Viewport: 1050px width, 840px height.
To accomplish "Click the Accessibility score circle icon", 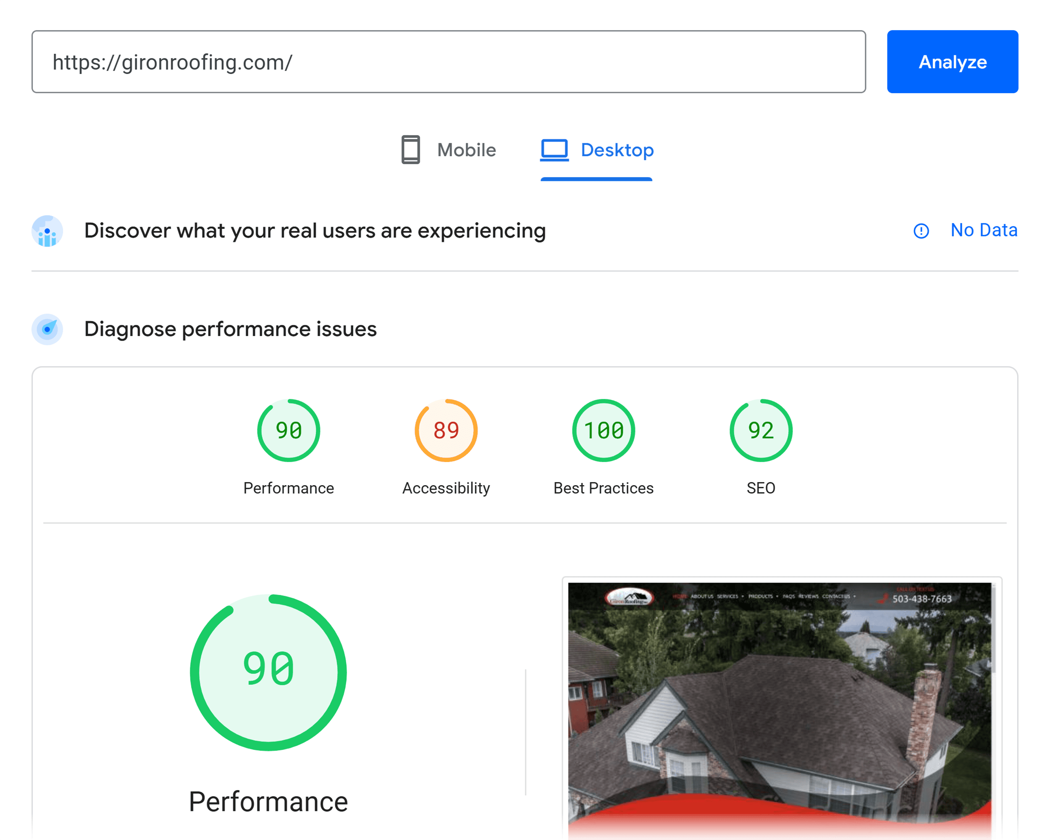I will 446,429.
